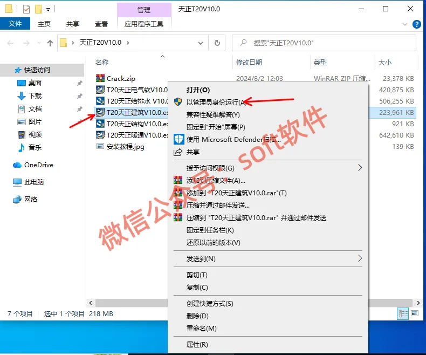Click the shield icon beside 以管理员身份运行
Viewport: 426px width, 355px height.
[x=178, y=102]
